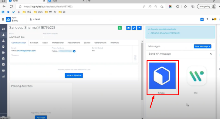The height and width of the screenshot is (119, 220).
Task: Open the calendar sidebar icon
Action: pos(4,70)
